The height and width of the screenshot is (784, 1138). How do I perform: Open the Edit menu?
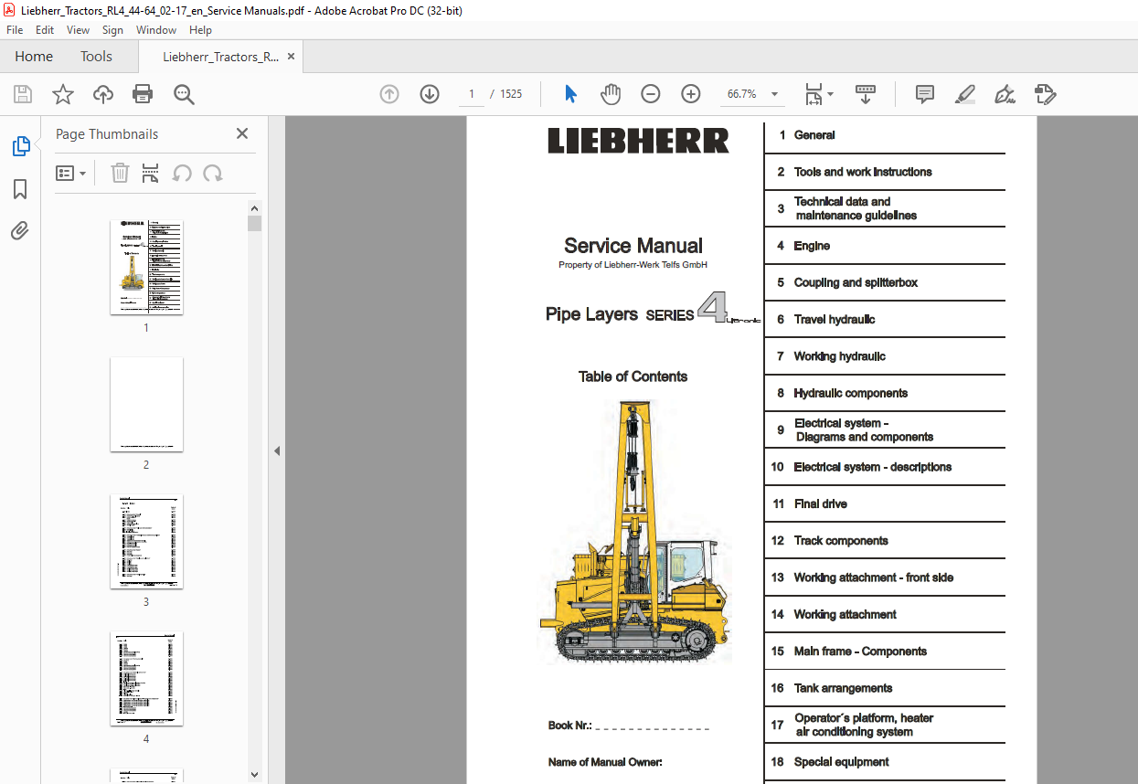tap(45, 30)
